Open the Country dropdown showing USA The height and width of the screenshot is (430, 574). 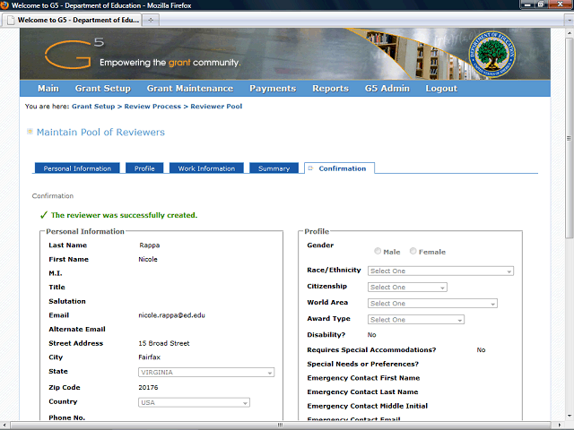click(x=194, y=403)
